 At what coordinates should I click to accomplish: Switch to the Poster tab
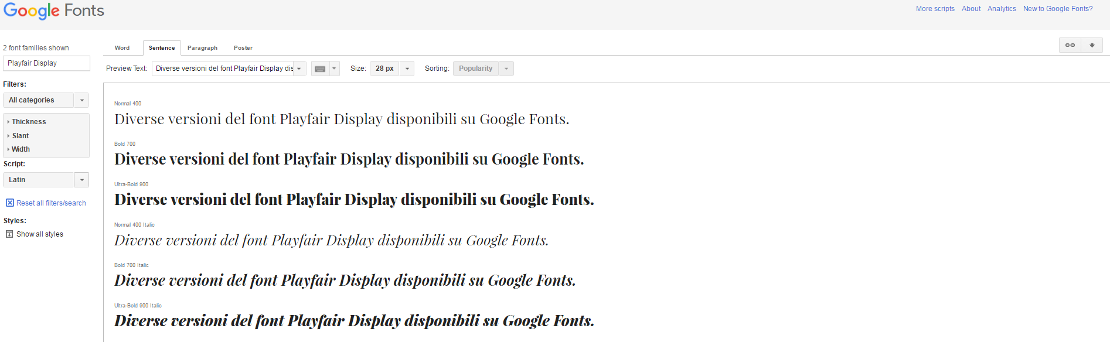tap(243, 48)
